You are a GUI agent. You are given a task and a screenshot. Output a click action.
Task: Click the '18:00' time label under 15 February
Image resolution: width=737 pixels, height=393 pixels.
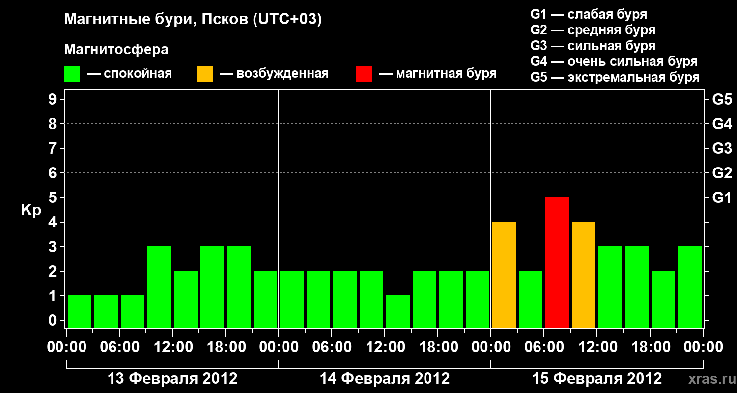coord(650,347)
